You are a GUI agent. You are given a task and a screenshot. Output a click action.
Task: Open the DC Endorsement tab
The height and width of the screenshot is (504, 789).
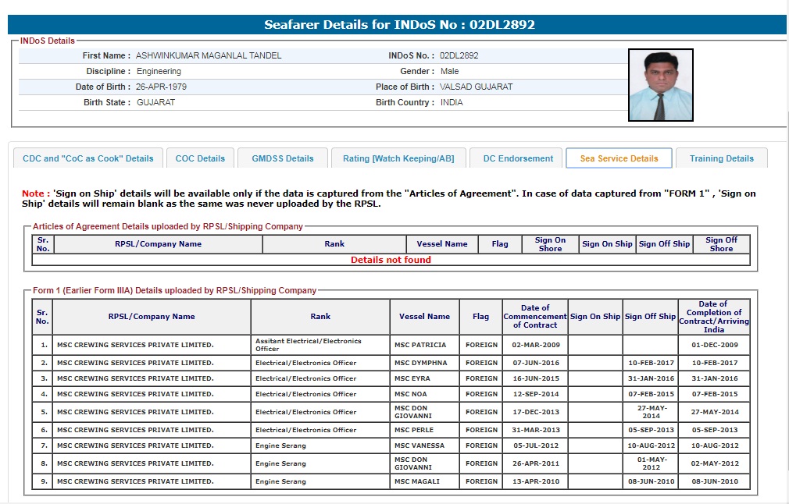tap(518, 158)
